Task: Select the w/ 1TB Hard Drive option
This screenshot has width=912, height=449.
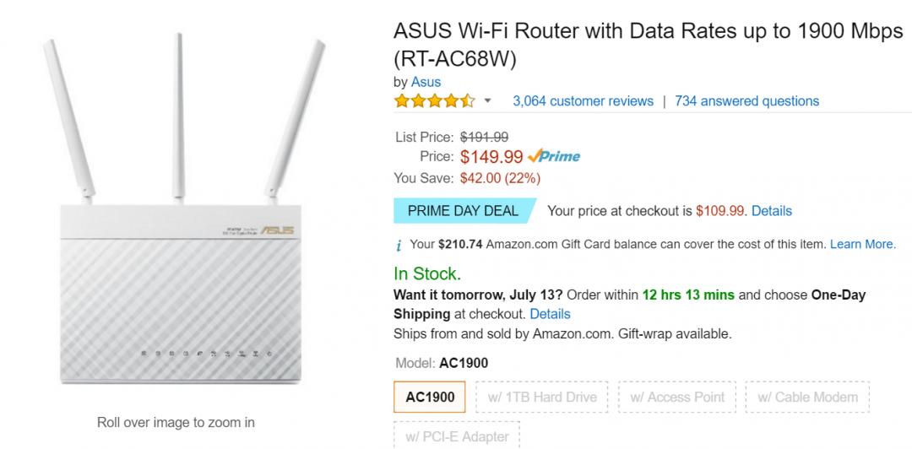Action: coord(542,398)
